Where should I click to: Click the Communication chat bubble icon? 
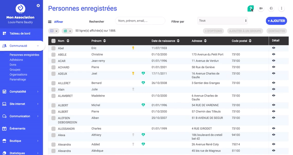click(x=4, y=116)
